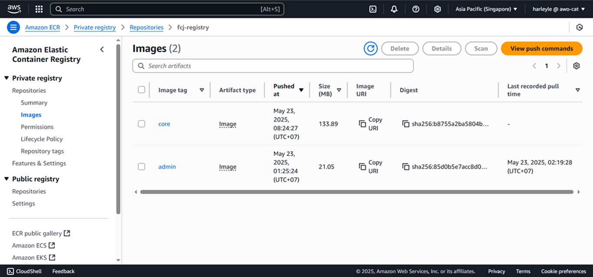593x277 pixels.
Task: Copy digest icon for admin image
Action: pos(406,167)
